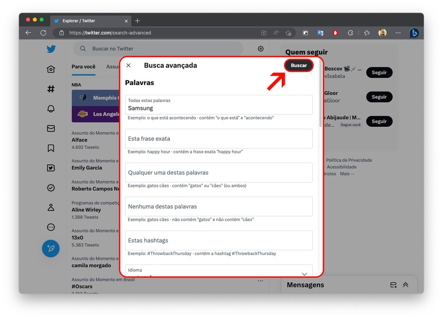Open the more menu for the #Oscars trend
443x319 pixels.
coord(260,281)
